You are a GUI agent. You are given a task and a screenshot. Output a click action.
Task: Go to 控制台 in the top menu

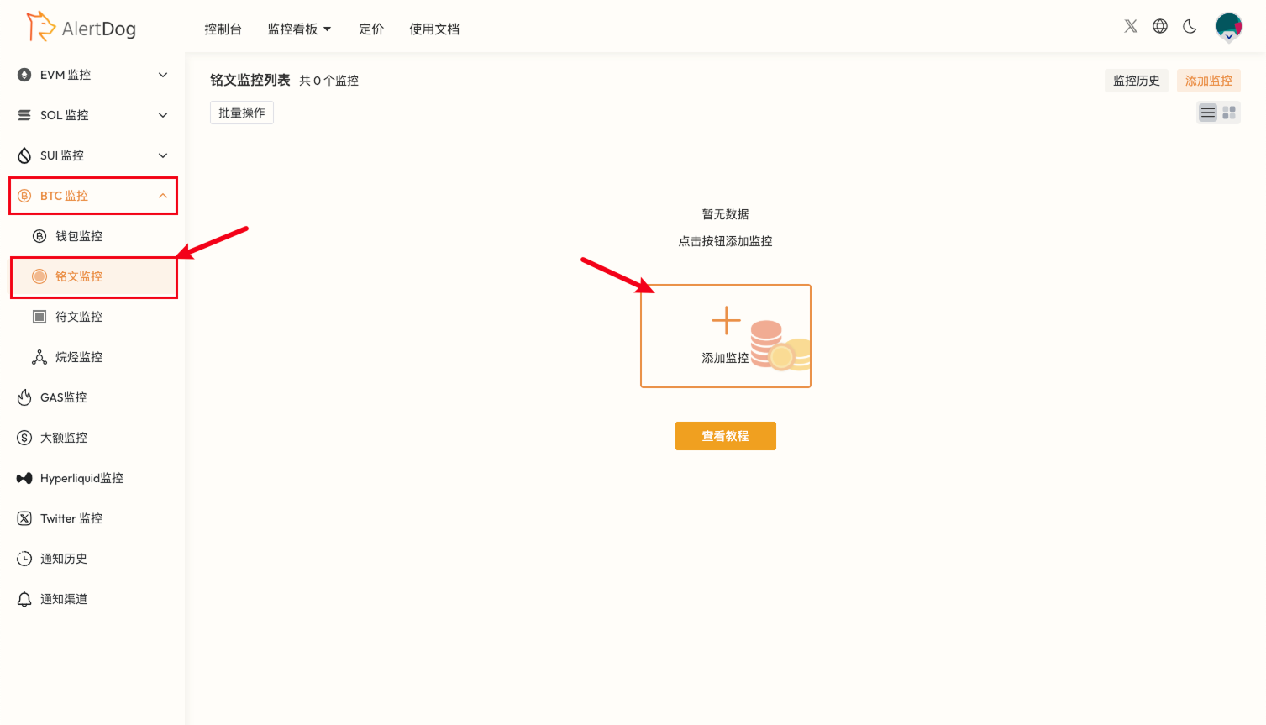[x=223, y=28]
